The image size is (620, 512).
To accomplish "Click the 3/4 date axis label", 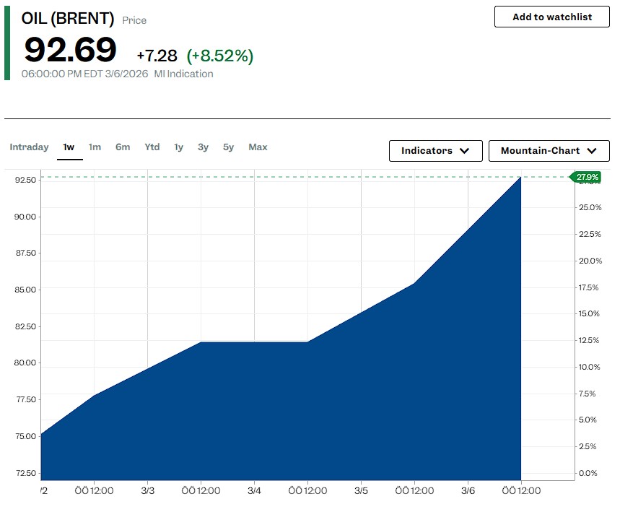I will click(254, 490).
